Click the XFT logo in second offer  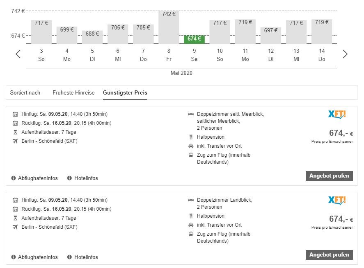(337, 200)
